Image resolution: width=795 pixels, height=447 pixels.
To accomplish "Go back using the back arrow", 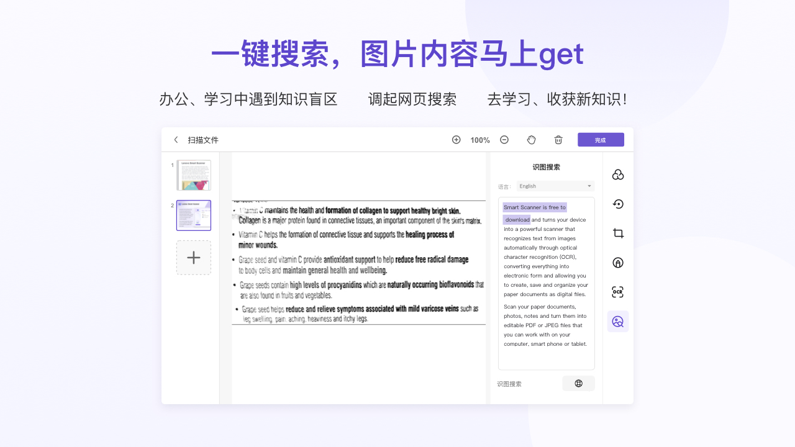I will [x=176, y=140].
